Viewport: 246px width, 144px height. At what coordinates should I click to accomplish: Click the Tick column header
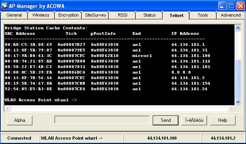click(x=71, y=34)
